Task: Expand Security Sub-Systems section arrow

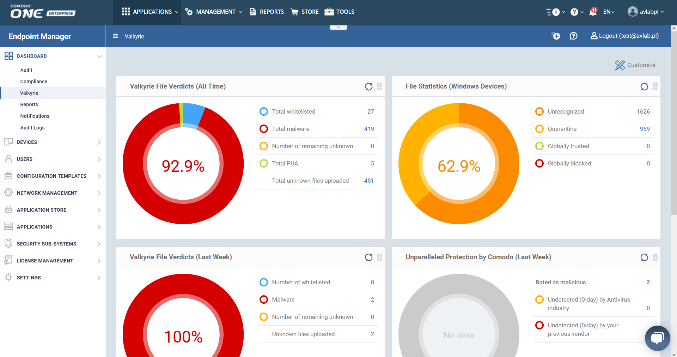Action: [x=99, y=244]
